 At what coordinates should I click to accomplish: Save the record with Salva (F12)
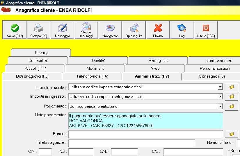[x=15, y=30]
